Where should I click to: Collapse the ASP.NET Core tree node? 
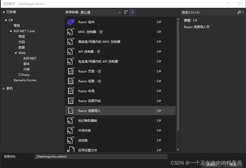coord(11,31)
